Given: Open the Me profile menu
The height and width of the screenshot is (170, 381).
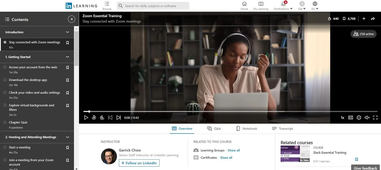Looking at the screenshot, I should pos(302,6).
